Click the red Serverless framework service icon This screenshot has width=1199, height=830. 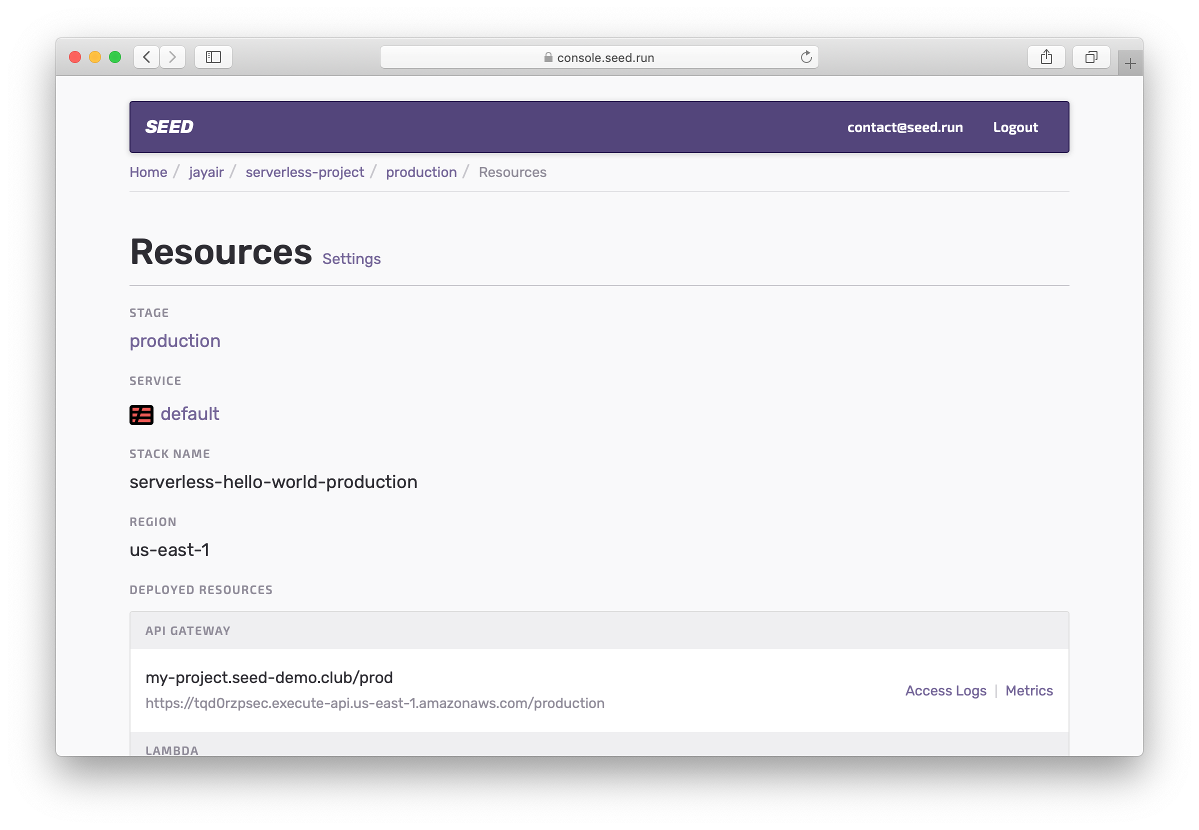click(141, 414)
